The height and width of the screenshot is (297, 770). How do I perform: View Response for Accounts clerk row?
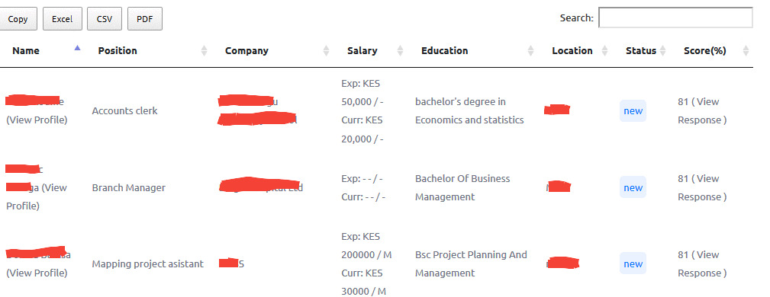point(702,110)
